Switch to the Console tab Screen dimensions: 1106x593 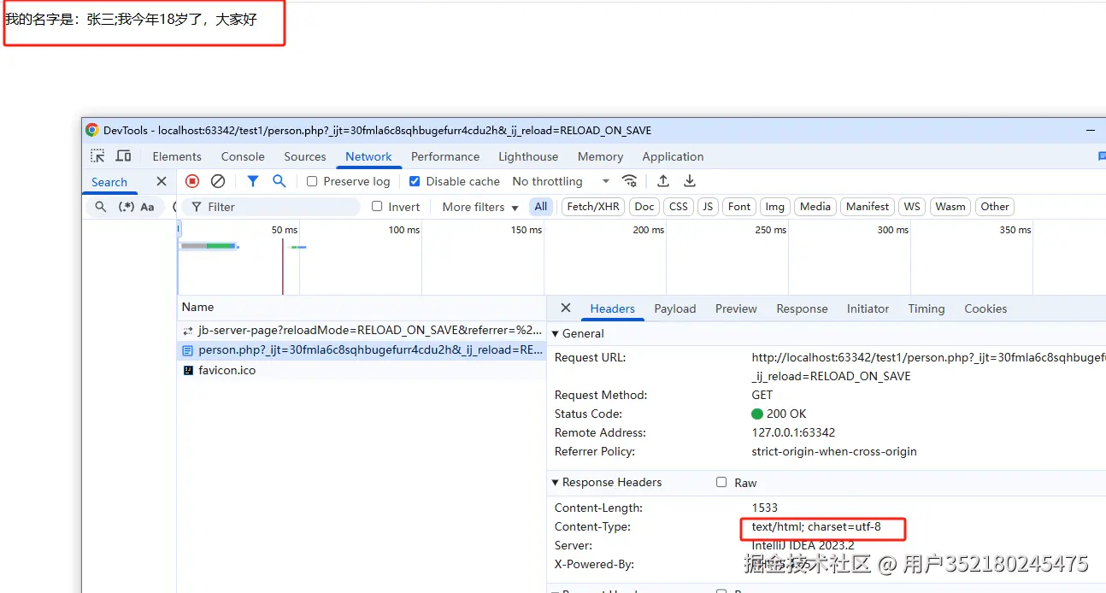coord(243,156)
